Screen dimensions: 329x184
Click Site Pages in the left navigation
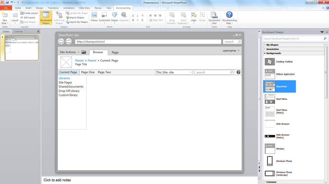[x=65, y=82]
